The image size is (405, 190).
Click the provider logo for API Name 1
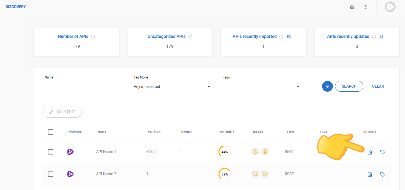[71, 152]
